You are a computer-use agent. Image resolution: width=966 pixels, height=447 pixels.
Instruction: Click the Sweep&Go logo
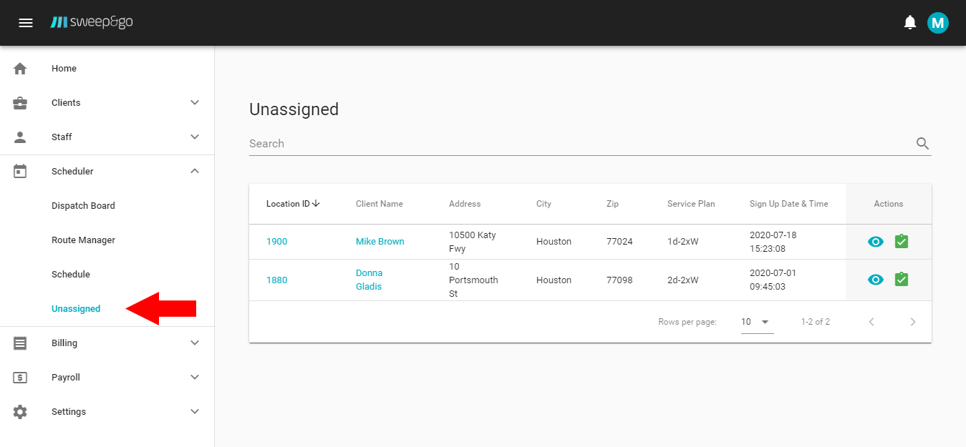pos(92,23)
